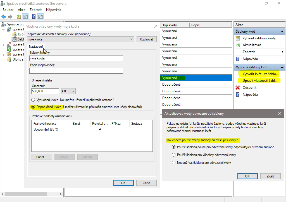The width and height of the screenshot is (286, 202).
Task: Toggle the Action pane toolbar icon
Action: click(40, 17)
